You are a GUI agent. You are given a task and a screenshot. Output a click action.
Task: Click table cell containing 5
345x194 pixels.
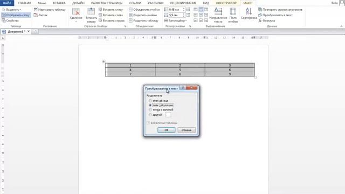coord(180,70)
